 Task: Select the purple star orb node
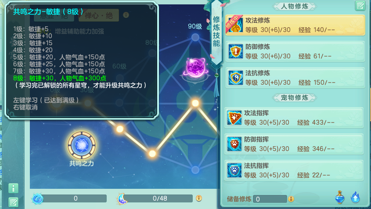point(195,68)
